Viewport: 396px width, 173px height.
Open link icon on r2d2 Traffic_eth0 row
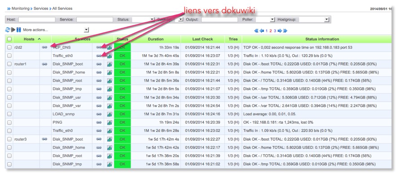click(99, 56)
